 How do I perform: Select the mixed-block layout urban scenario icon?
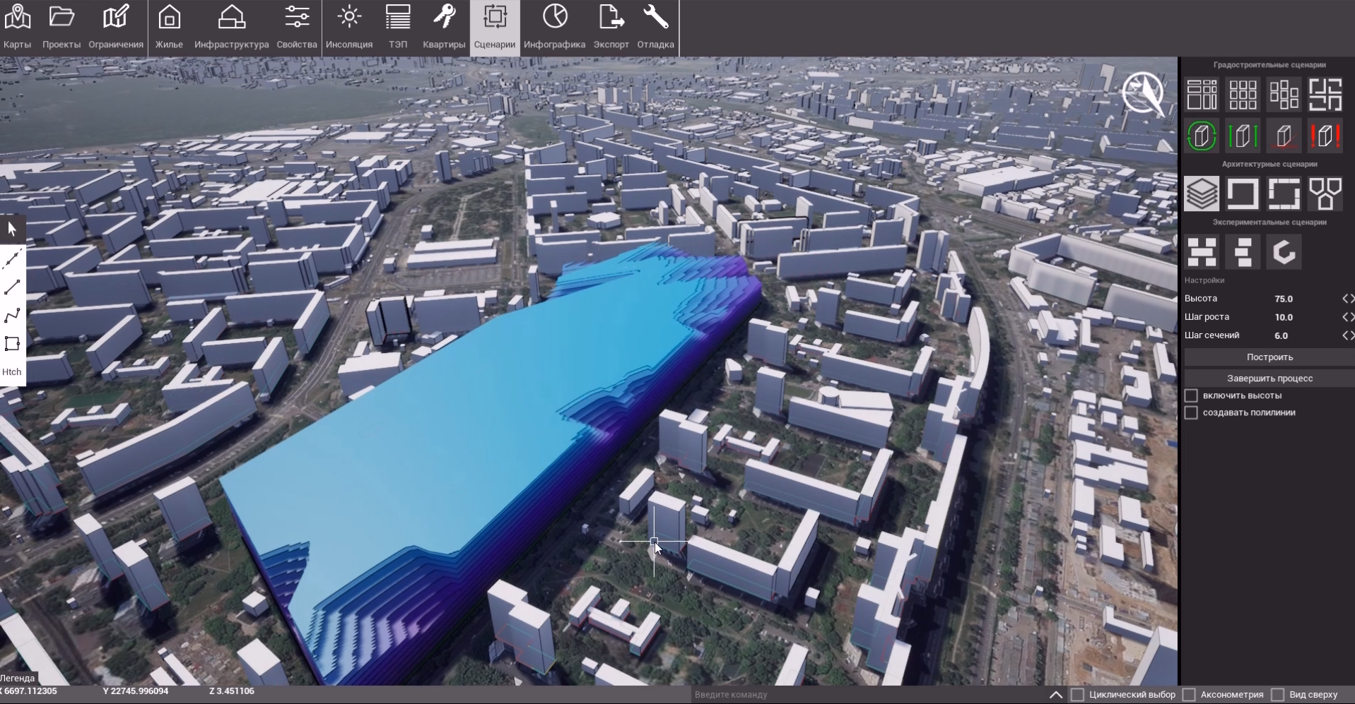coord(1202,95)
